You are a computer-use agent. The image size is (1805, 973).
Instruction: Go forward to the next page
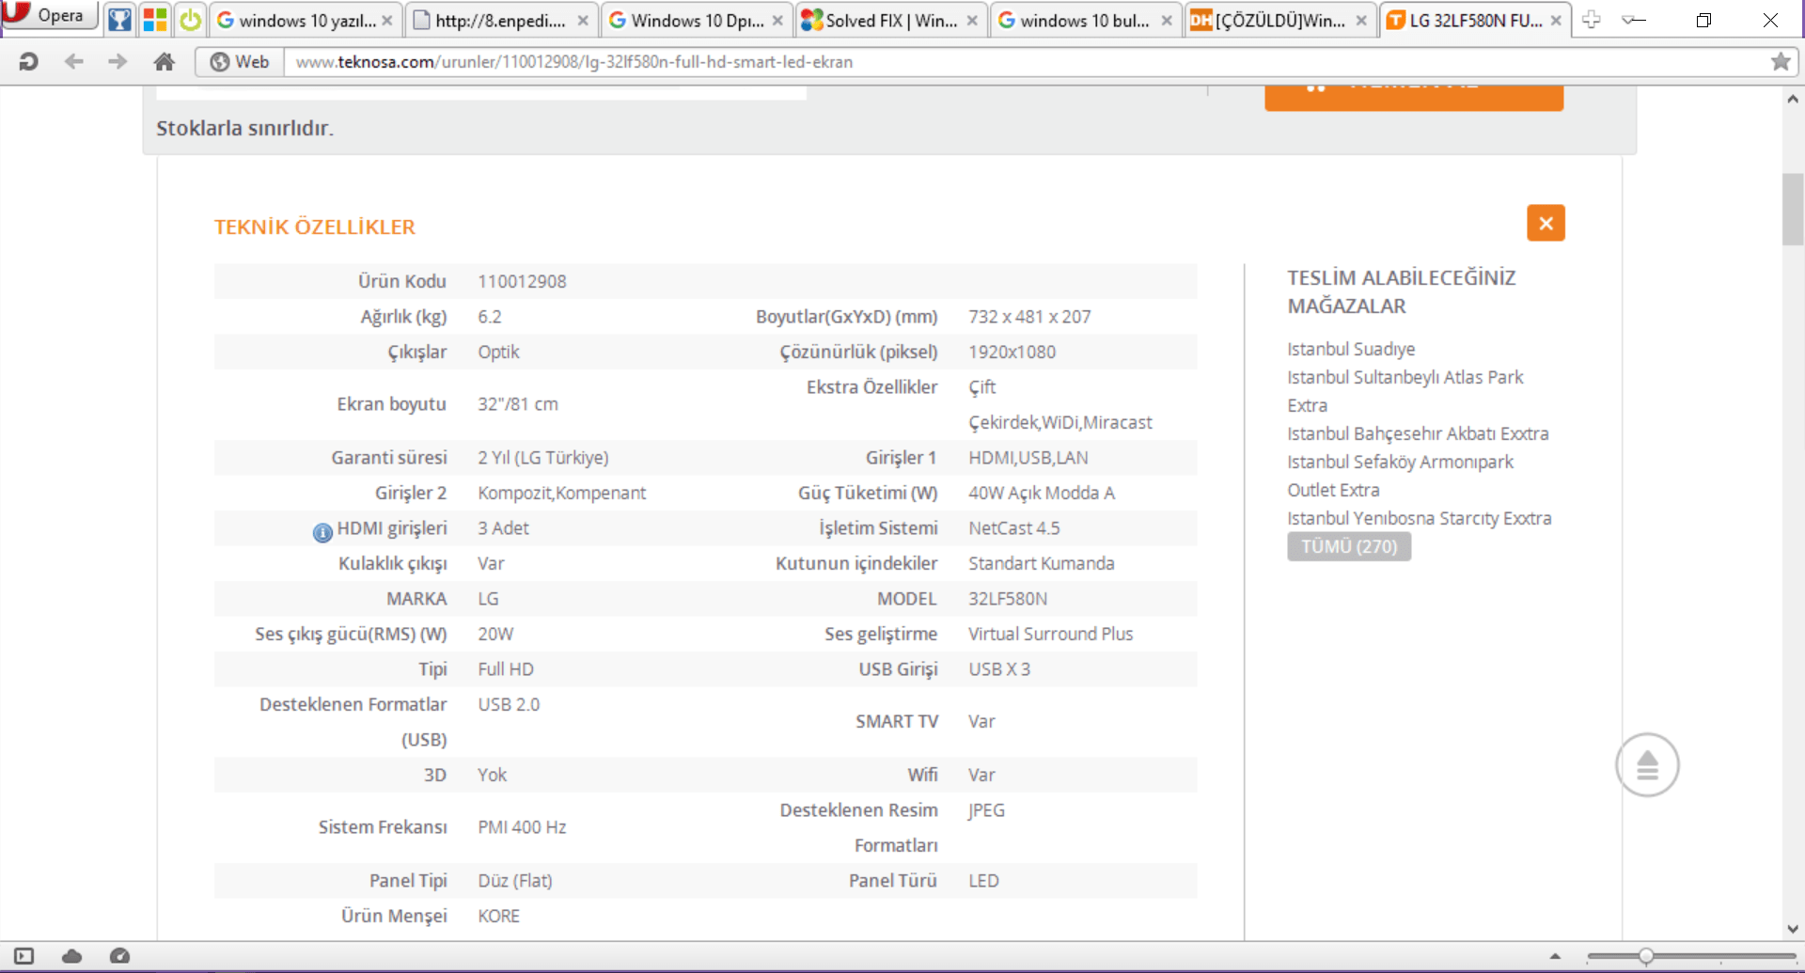pyautogui.click(x=118, y=62)
